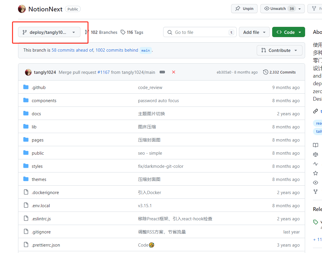The image size is (322, 253).
Task: Click the folder icon for pages
Action: tap(26, 140)
